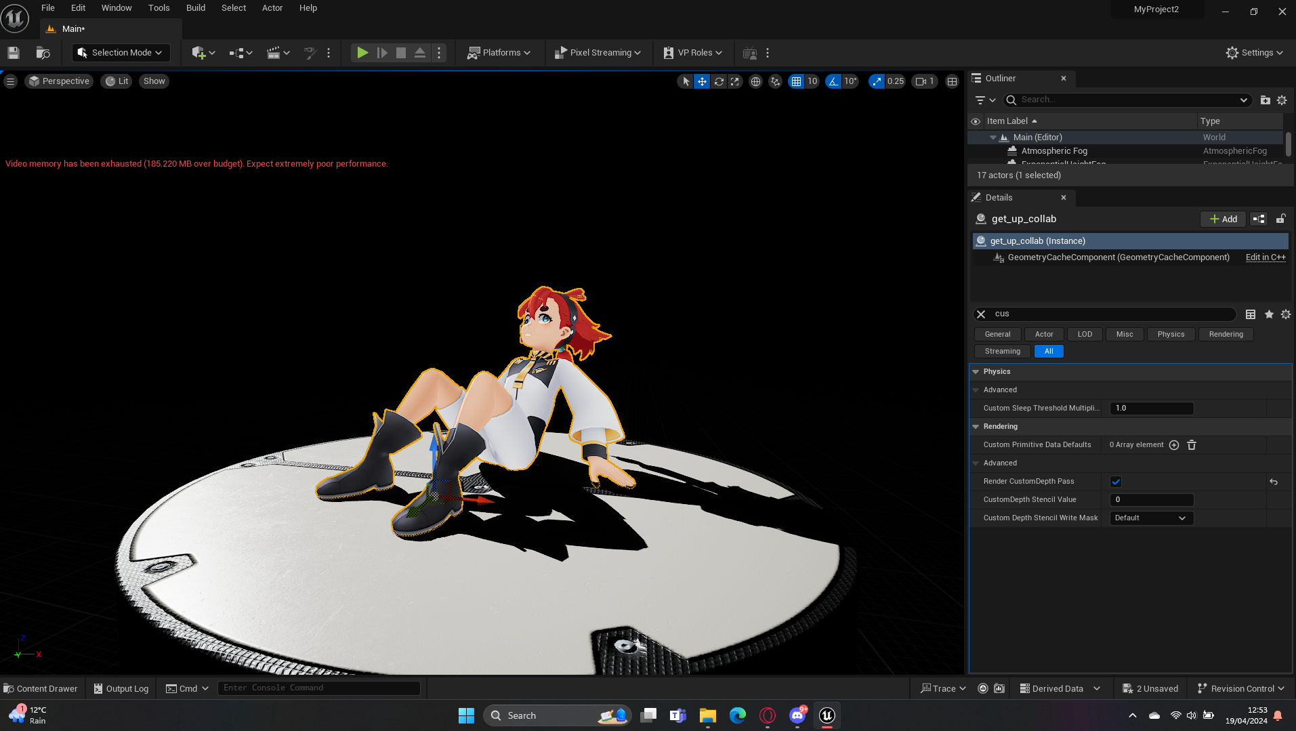Create a new folder in Outliner

click(1265, 100)
